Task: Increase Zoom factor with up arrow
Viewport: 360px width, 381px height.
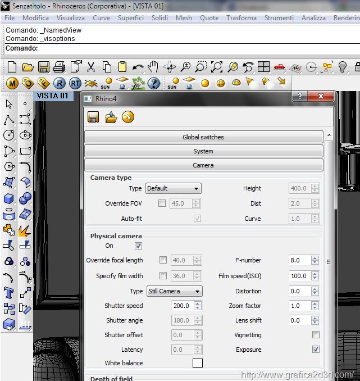Action: point(315,303)
